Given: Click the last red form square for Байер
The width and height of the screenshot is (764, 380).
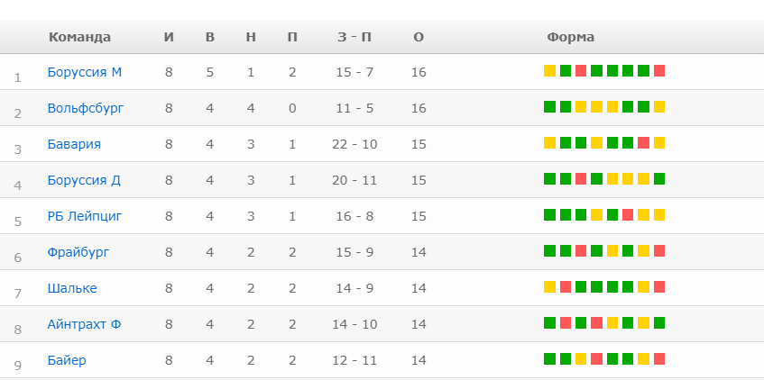Looking at the screenshot, I should tap(659, 359).
